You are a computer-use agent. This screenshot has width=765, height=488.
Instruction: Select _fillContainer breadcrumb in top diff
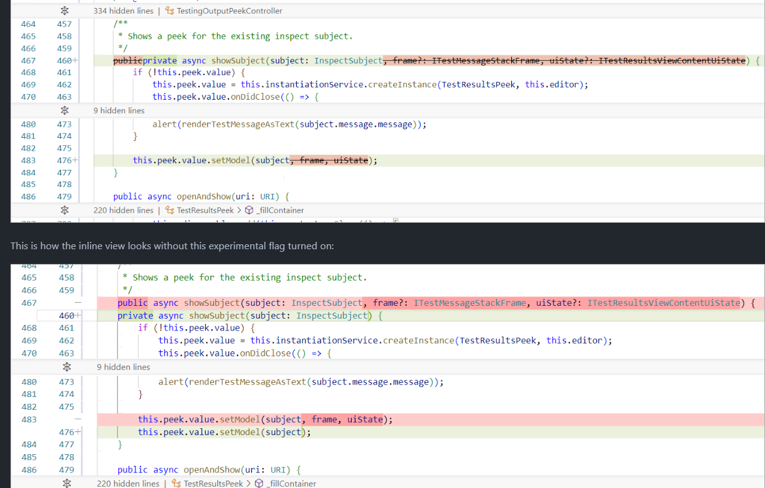280,210
